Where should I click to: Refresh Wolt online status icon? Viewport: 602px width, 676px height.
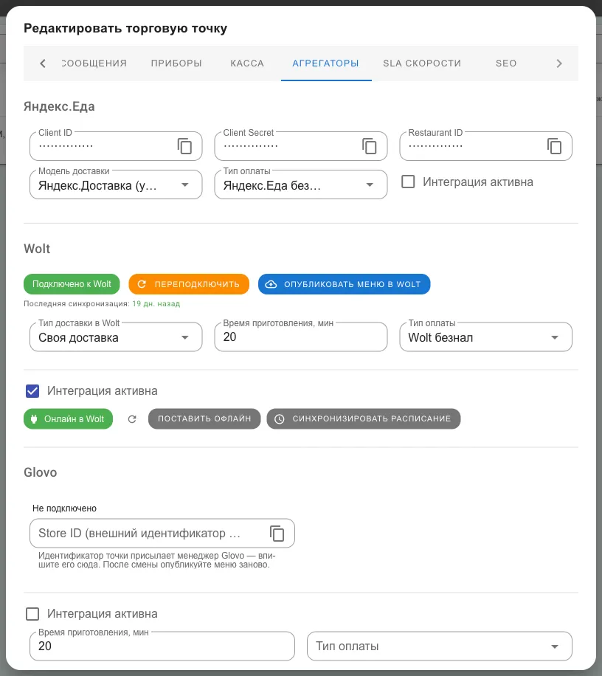(132, 419)
